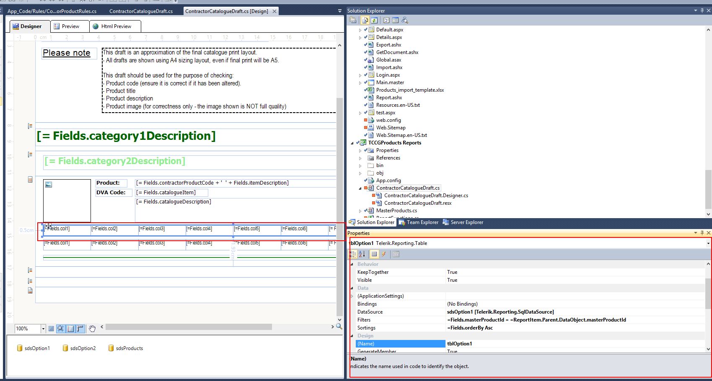Select ContractorCatalogueDraft.Designer.cs file

[426, 196]
